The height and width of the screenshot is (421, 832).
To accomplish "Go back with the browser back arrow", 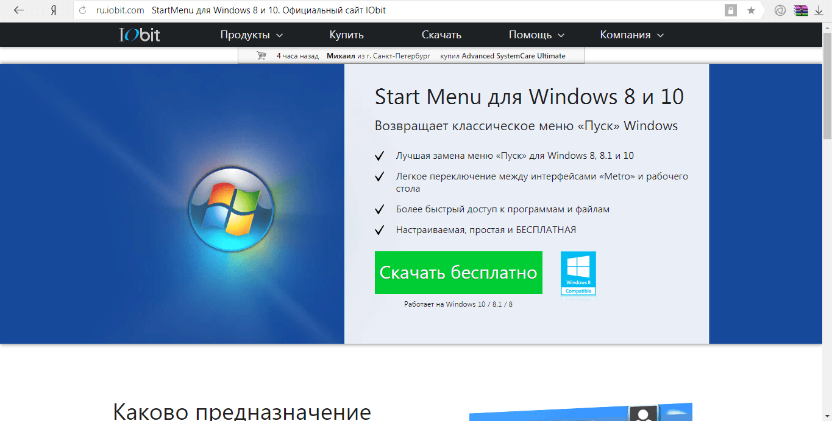I will coord(19,10).
